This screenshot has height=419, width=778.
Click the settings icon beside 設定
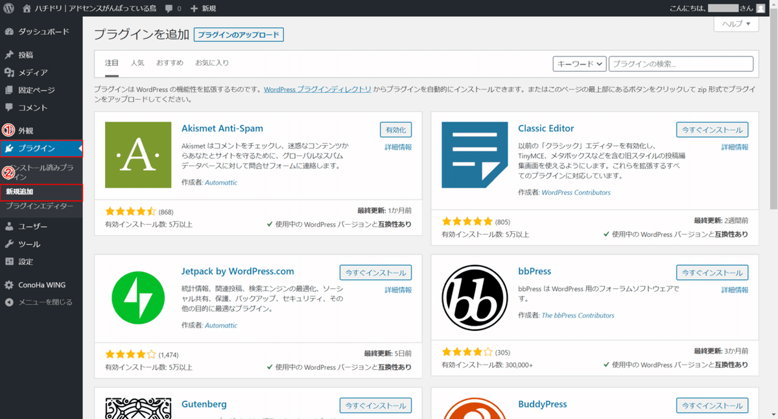[x=9, y=262]
